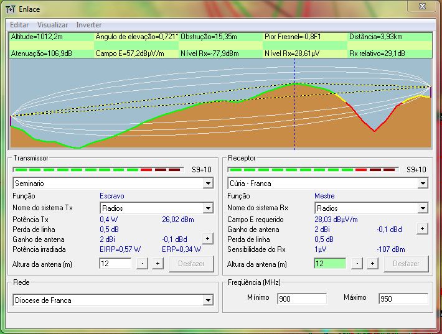This screenshot has width=442, height=334.
Task: Open the Nome do sistema Rx dropdown
Action: pos(423,208)
